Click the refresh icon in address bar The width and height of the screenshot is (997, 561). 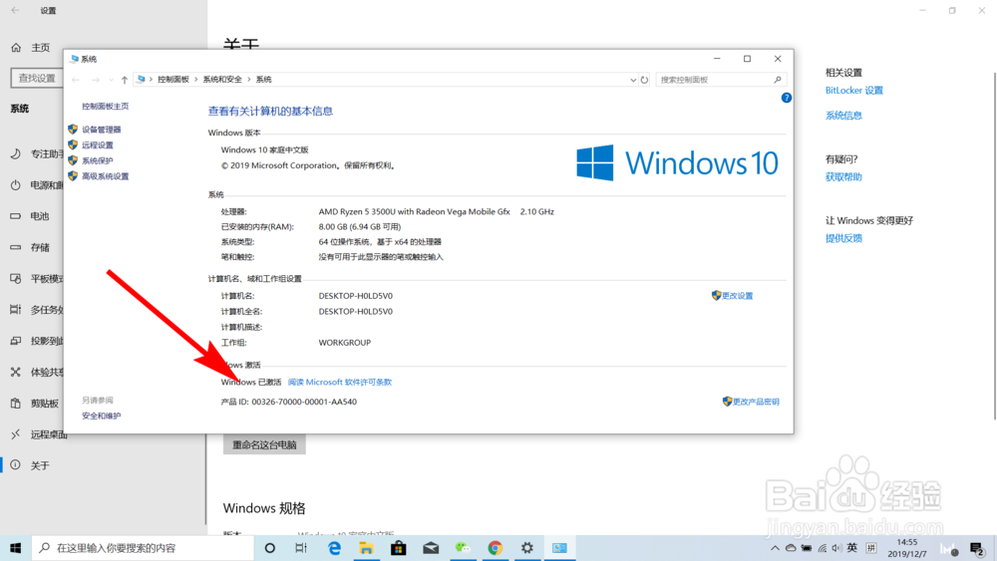tap(644, 80)
